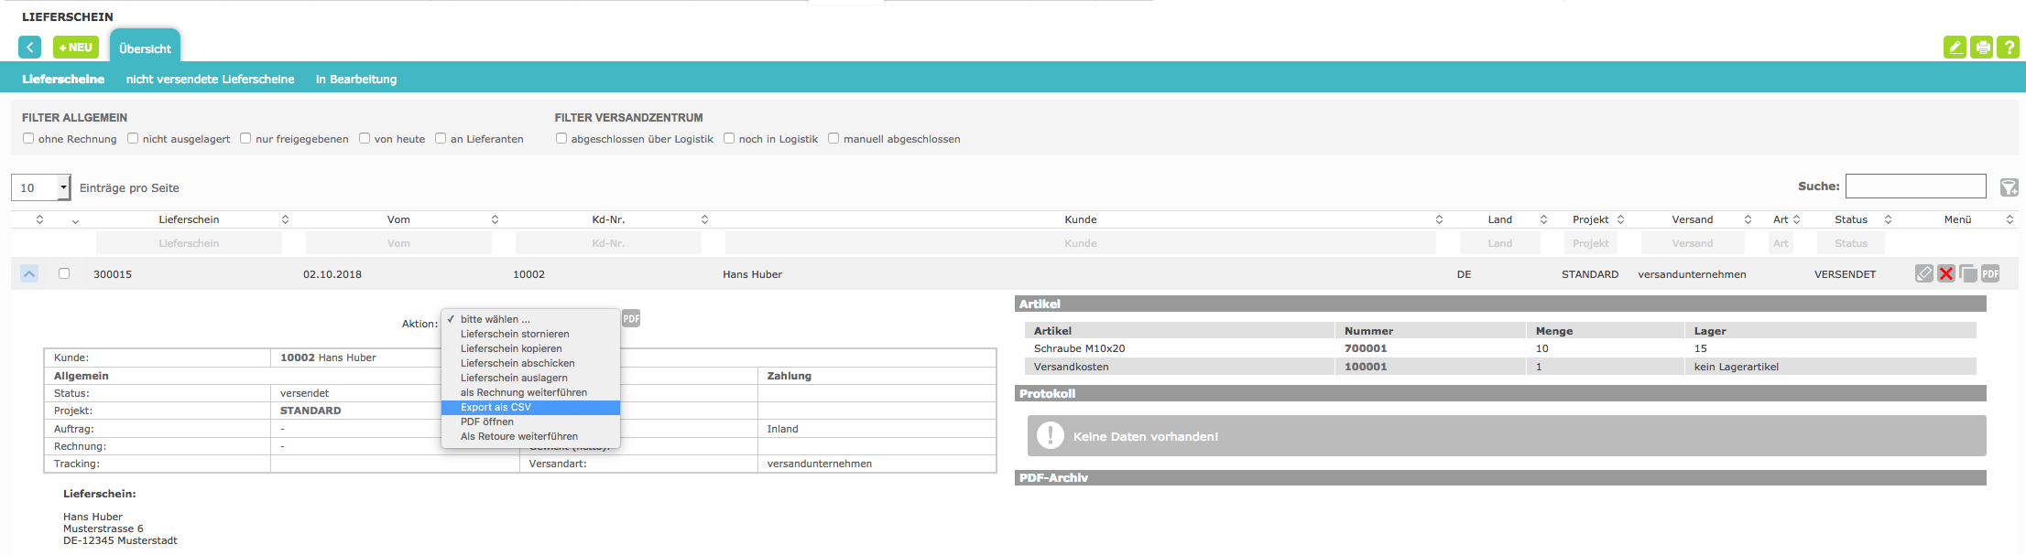Select the row checkbox for 300015

tap(64, 273)
